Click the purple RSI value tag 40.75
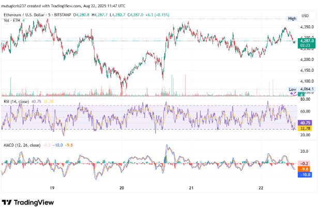This screenshot has height=207, width=320. [x=305, y=123]
